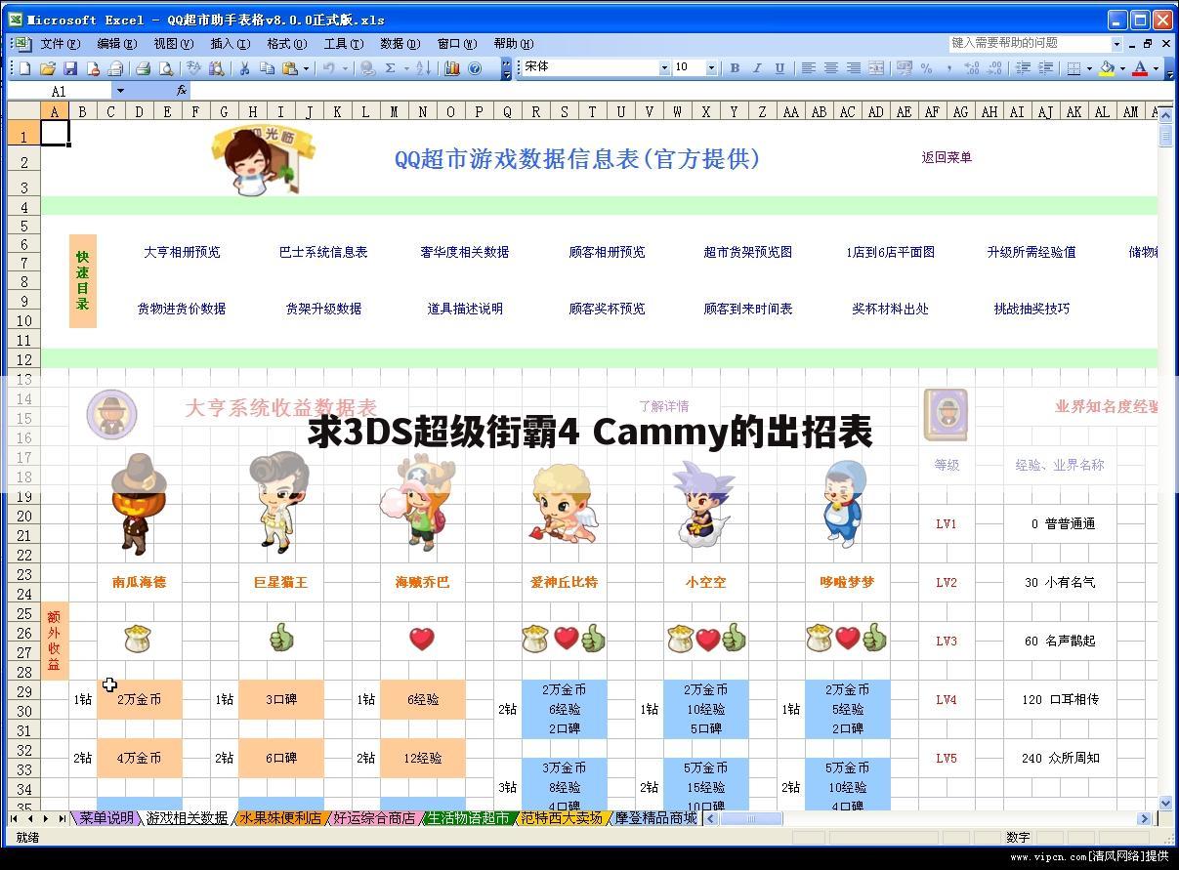Click the help search box 键入需要帮助的问题
The width and height of the screenshot is (1179, 870).
[1030, 43]
